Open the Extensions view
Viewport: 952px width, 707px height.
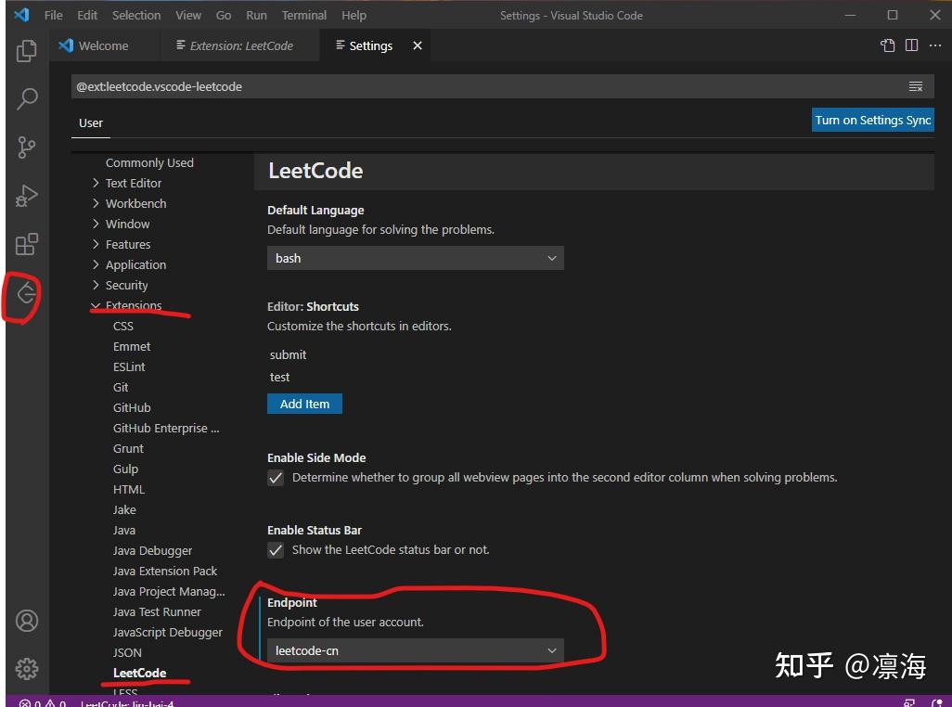(26, 244)
